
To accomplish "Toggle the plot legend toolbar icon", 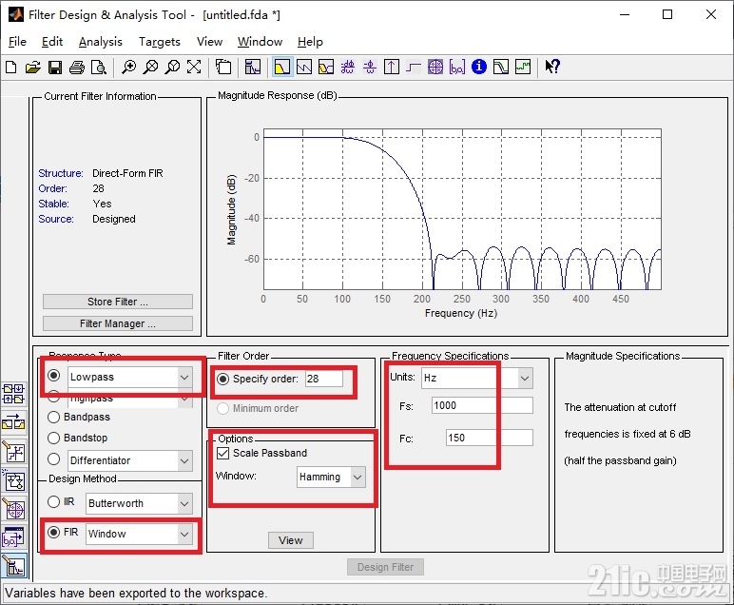I will (223, 67).
